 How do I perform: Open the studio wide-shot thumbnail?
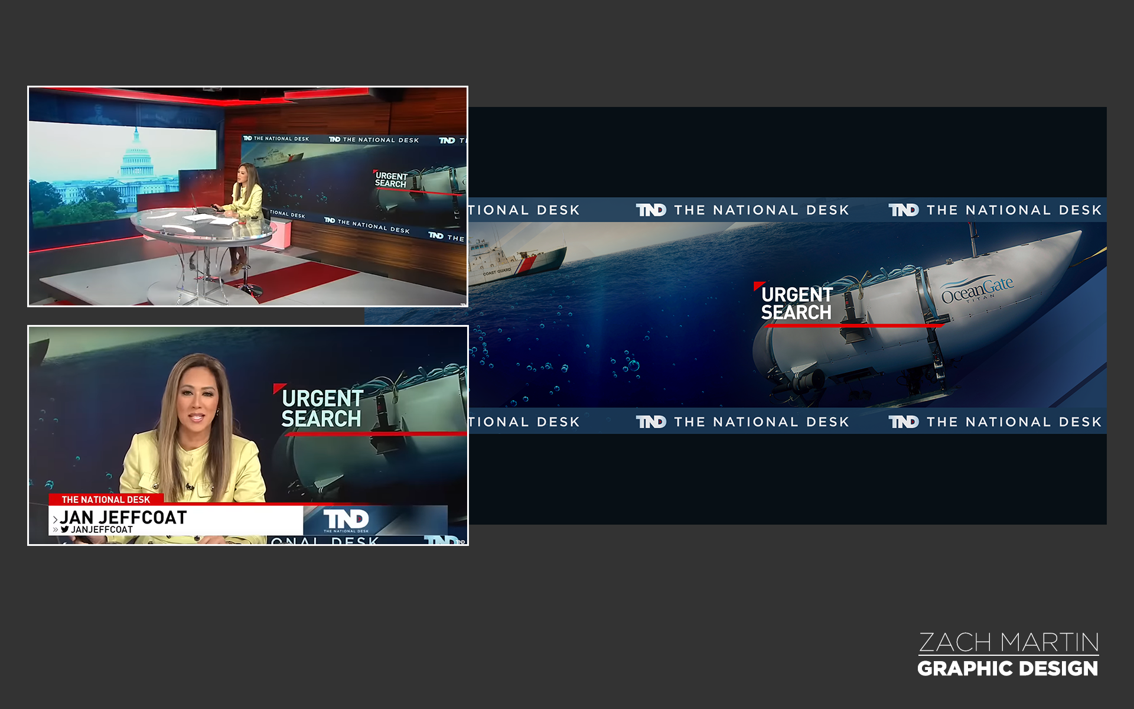pyautogui.click(x=247, y=196)
